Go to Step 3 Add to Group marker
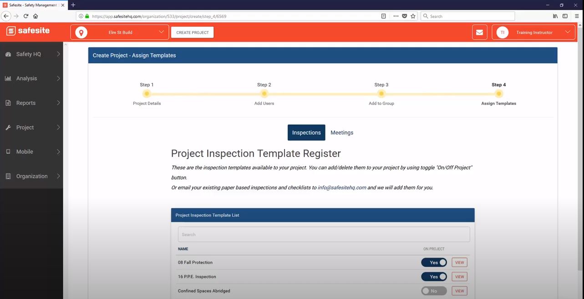Viewport: 584px width, 299px height. (381, 94)
